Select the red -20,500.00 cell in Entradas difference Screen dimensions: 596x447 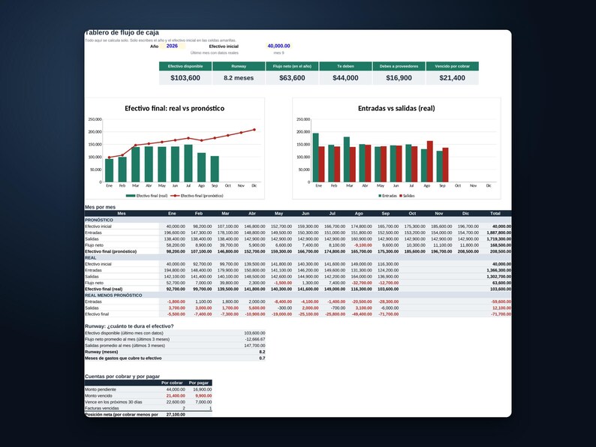359,301
